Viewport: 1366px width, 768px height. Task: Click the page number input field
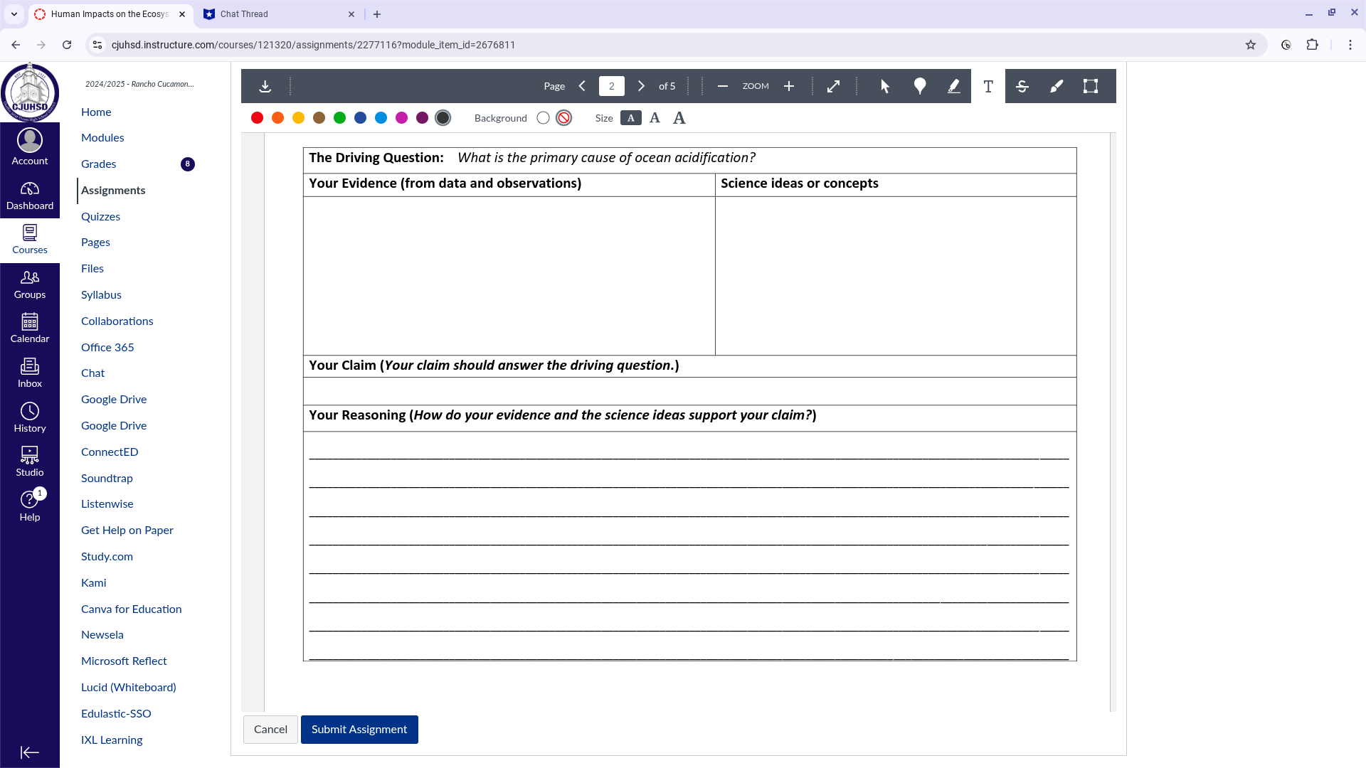pyautogui.click(x=612, y=85)
